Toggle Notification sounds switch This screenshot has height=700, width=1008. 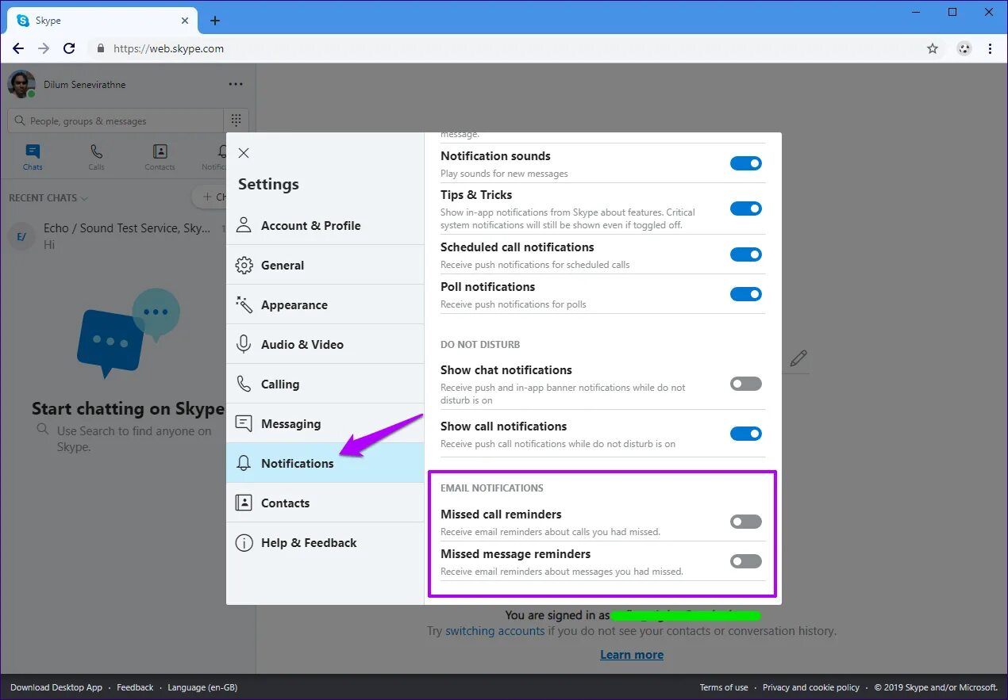745,163
